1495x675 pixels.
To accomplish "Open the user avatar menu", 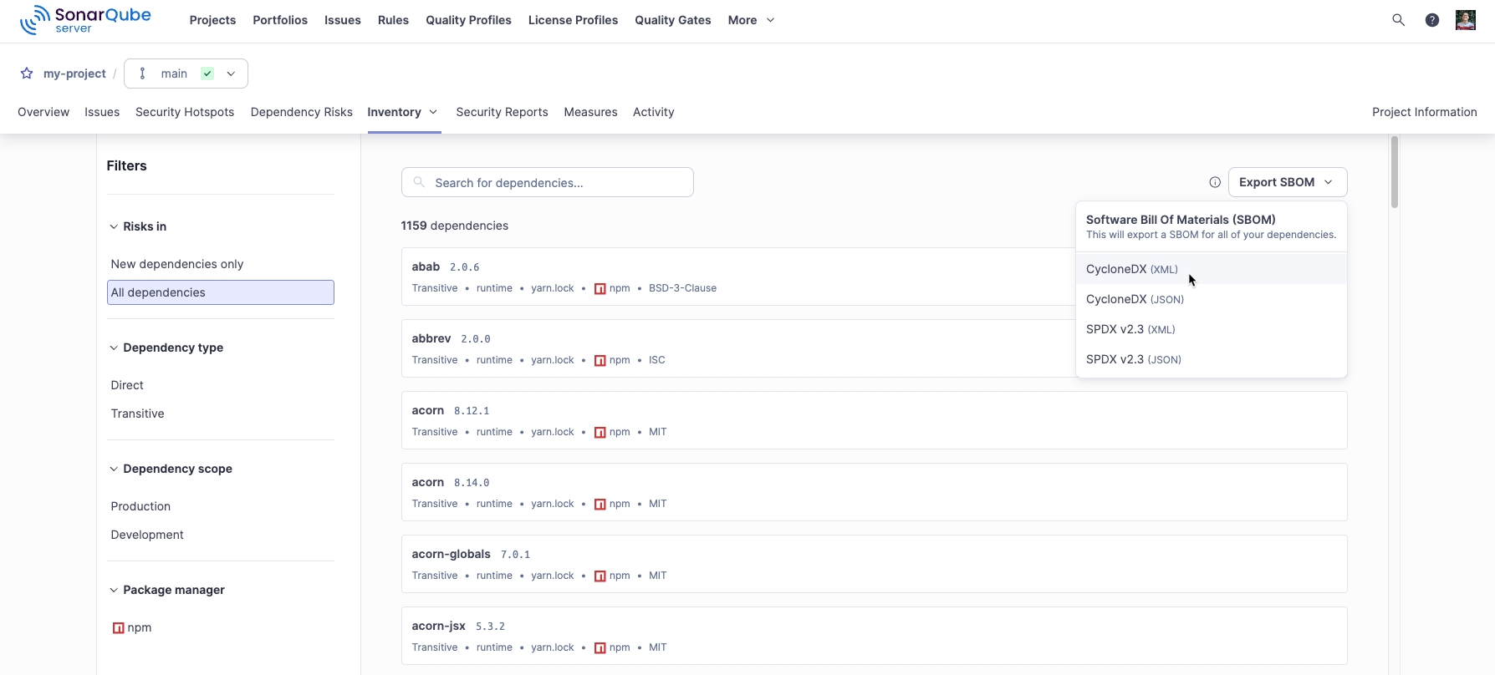I will point(1465,20).
